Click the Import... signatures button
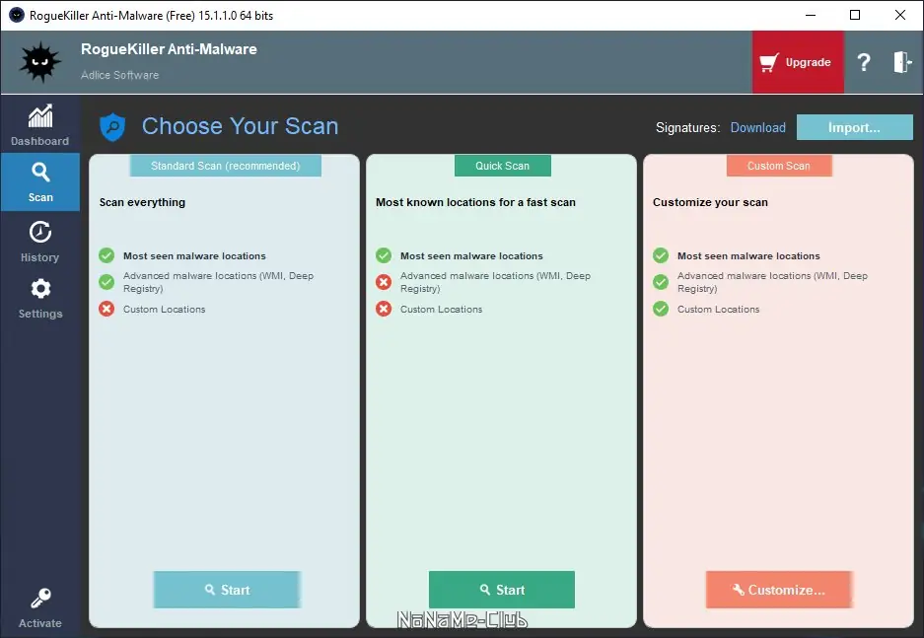This screenshot has width=924, height=638. (x=854, y=127)
